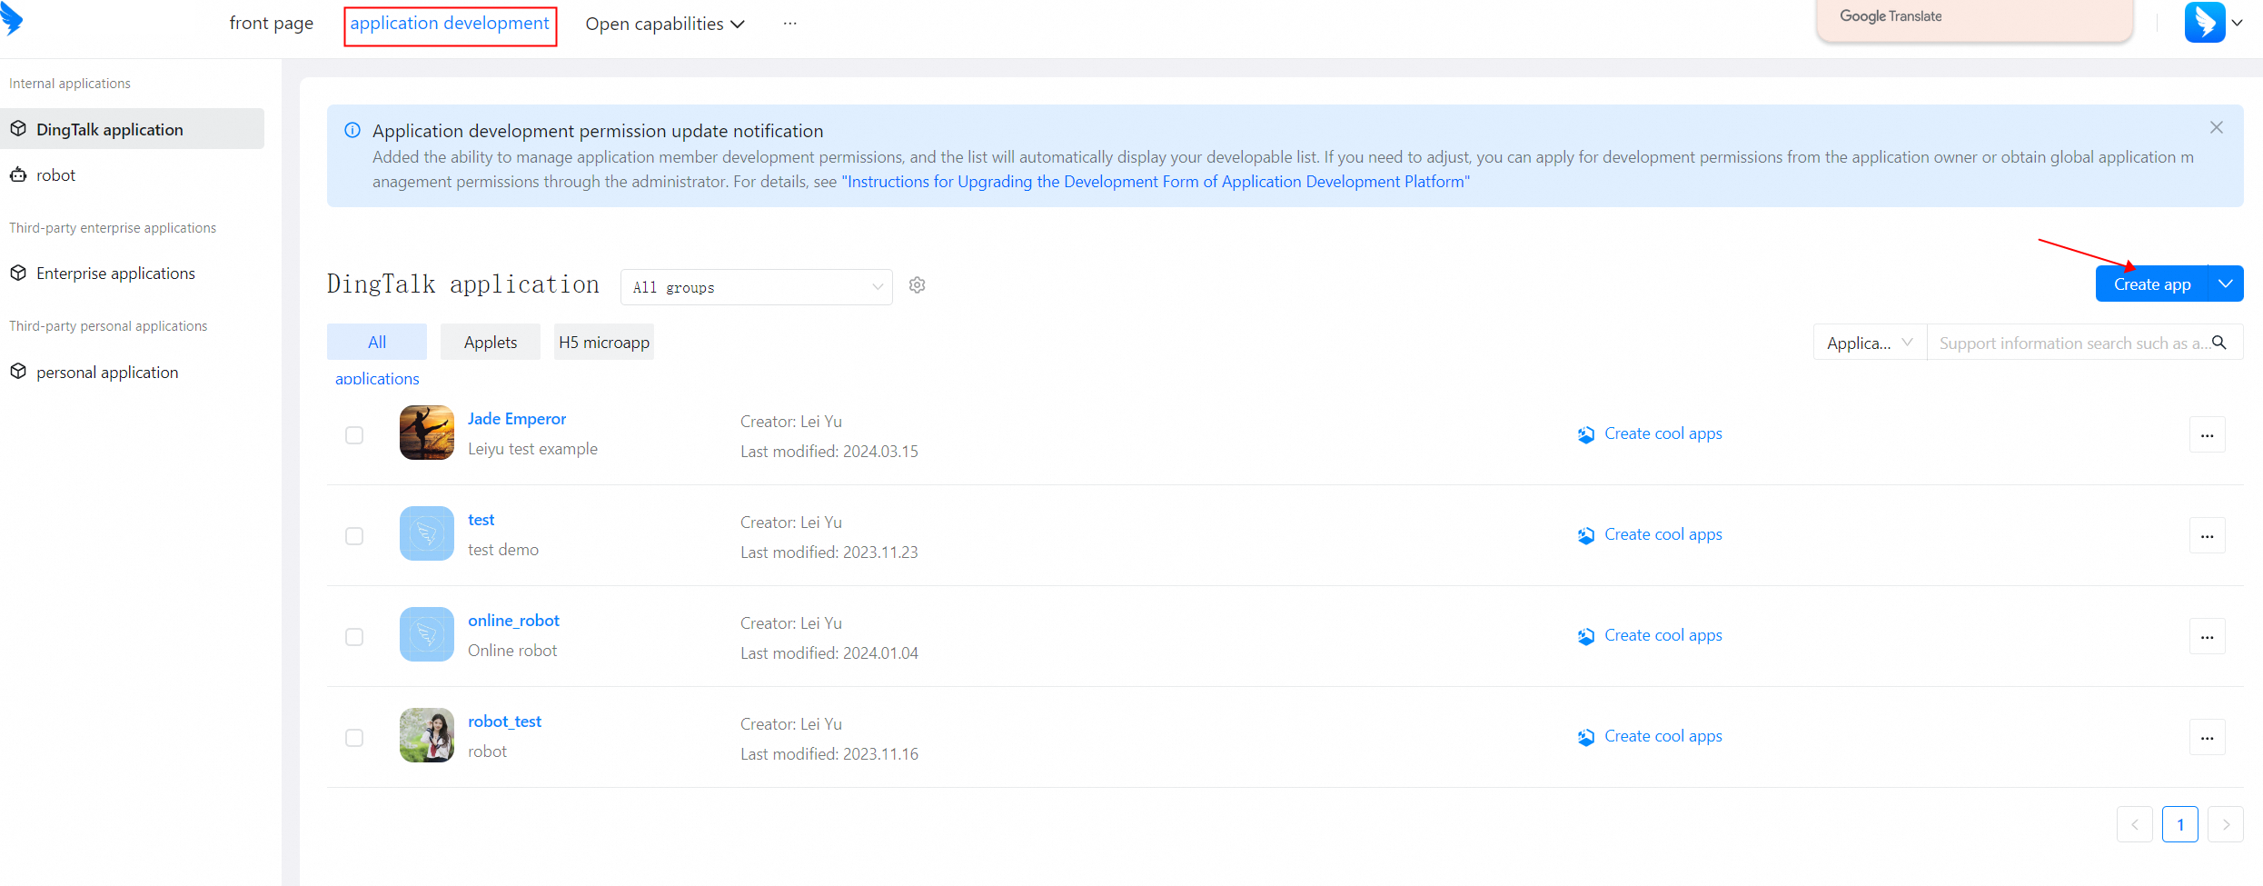Tick the online_robot checkbox
This screenshot has width=2263, height=886.
[x=354, y=637]
